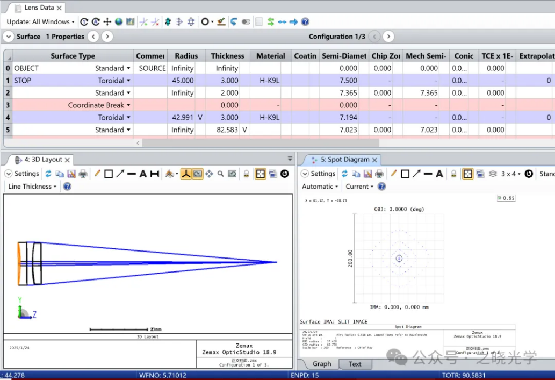Screen dimensions: 555x380
Task: Toggle the grey switch in Lens Data toolbar
Action: point(246,22)
